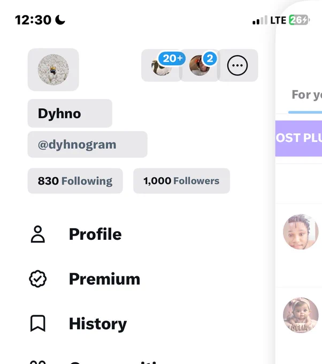
Task: Click the History bookmark icon
Action: point(38,323)
